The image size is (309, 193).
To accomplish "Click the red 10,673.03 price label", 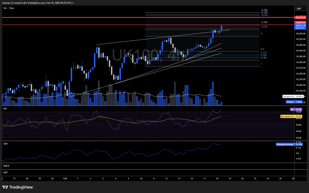I will pos(301,18).
